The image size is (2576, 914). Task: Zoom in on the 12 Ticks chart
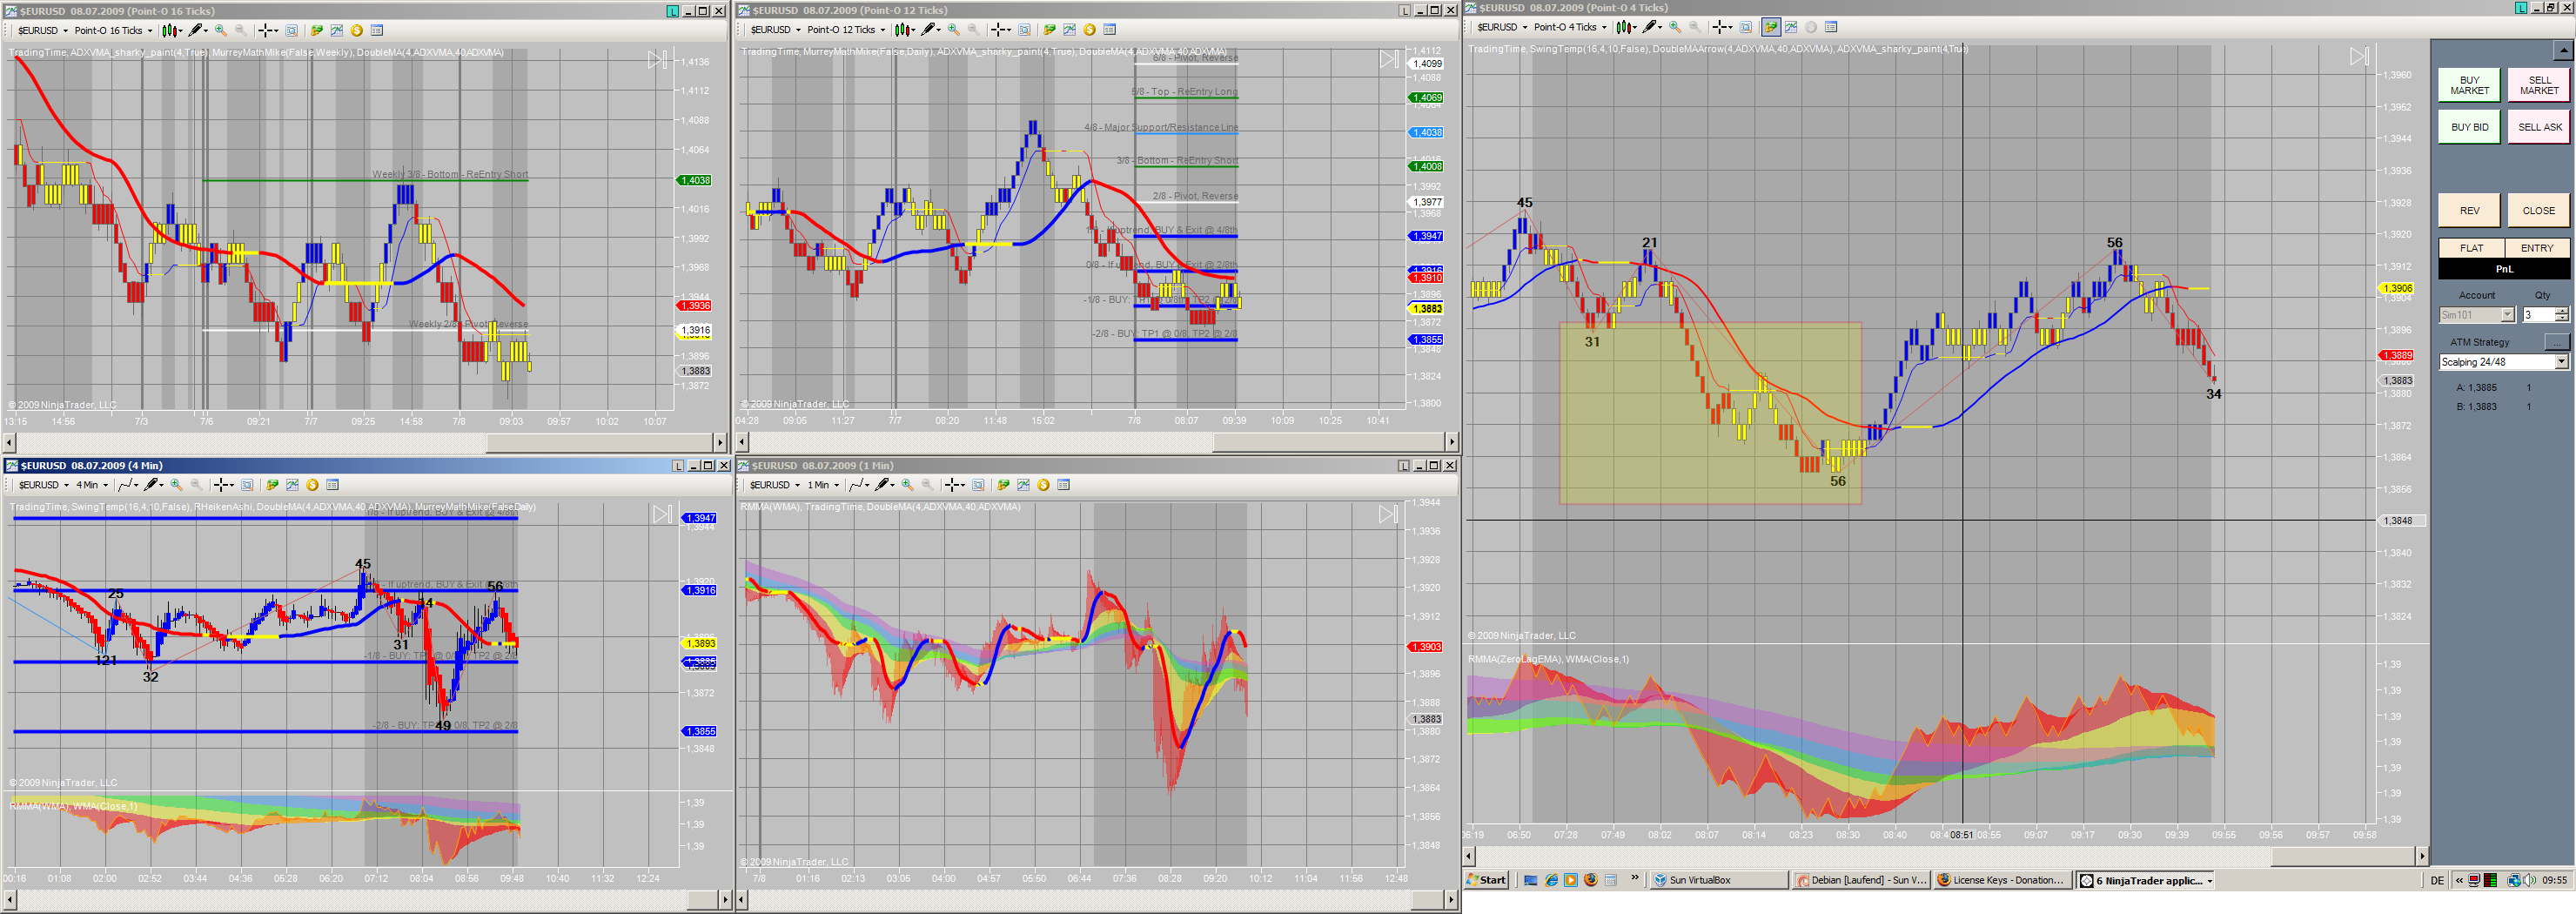(x=954, y=30)
